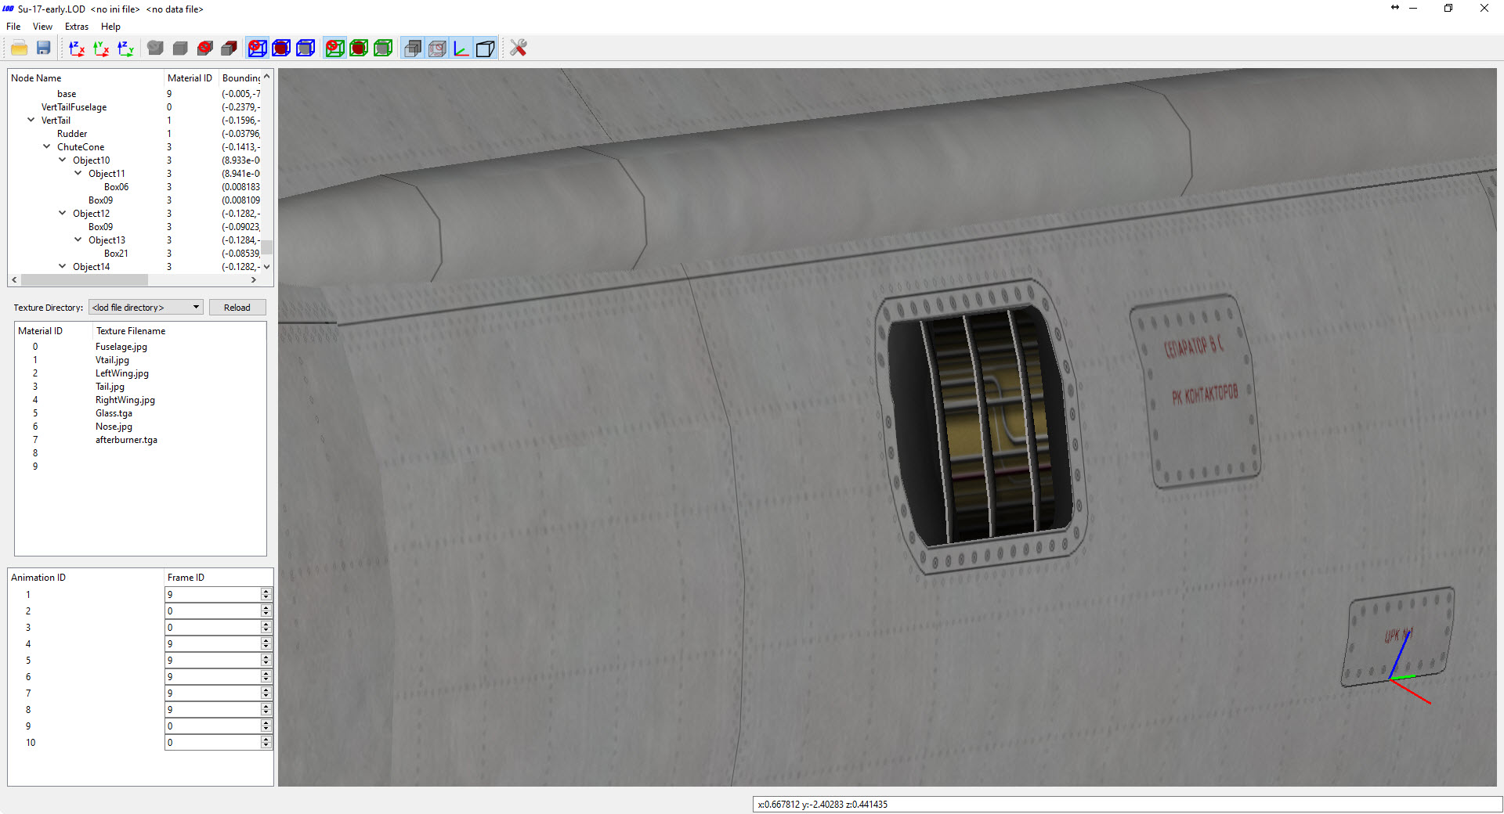Switch to the ZX axis view
1504x814 pixels.
pos(77,49)
